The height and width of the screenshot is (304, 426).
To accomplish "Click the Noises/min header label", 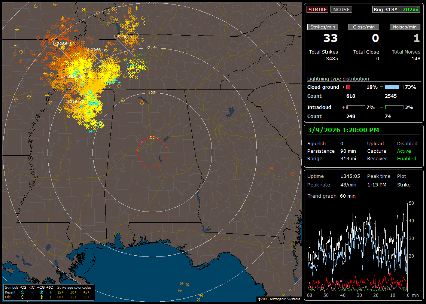I will tap(405, 27).
